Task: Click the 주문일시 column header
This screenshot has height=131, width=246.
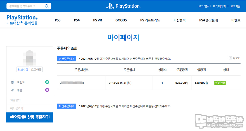Action: (129, 70)
